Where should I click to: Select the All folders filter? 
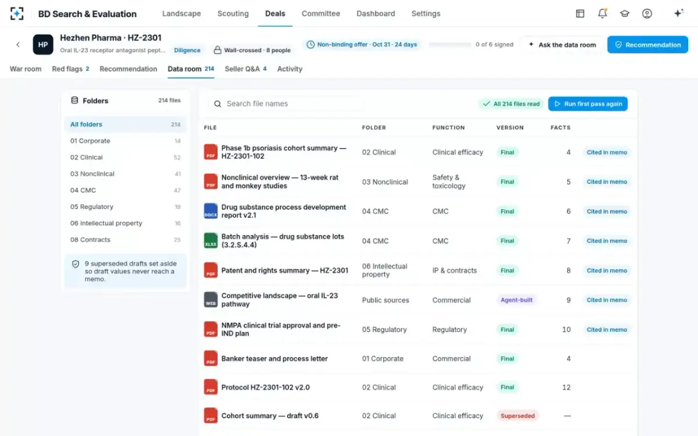[x=126, y=124]
